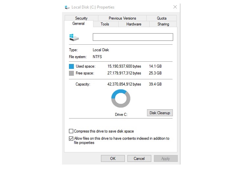The width and height of the screenshot is (248, 172).
Task: Select the Quota tab
Action: pos(162,18)
